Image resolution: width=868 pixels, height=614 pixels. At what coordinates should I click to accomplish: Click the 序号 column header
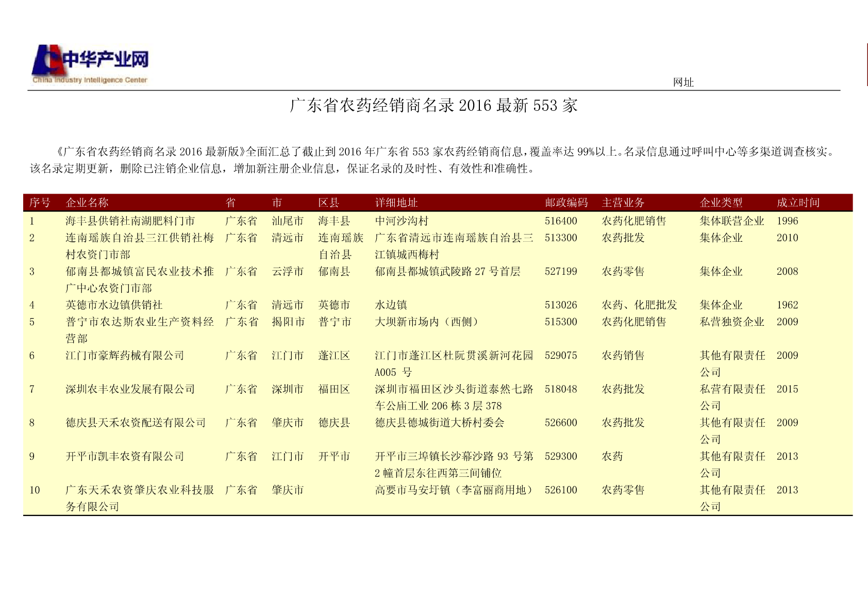(40, 203)
